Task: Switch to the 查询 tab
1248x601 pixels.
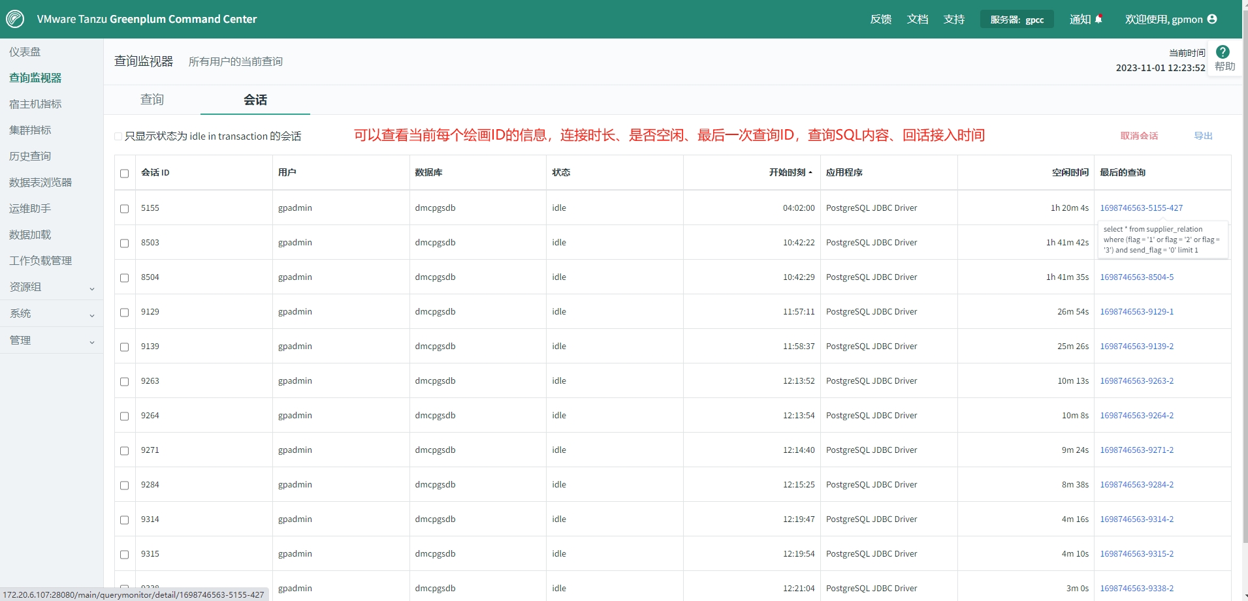Action: [x=152, y=100]
